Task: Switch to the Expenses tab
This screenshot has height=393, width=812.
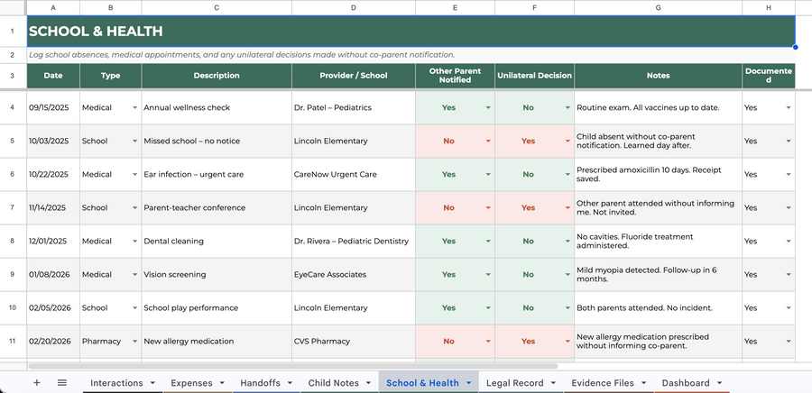Action: coord(191,383)
